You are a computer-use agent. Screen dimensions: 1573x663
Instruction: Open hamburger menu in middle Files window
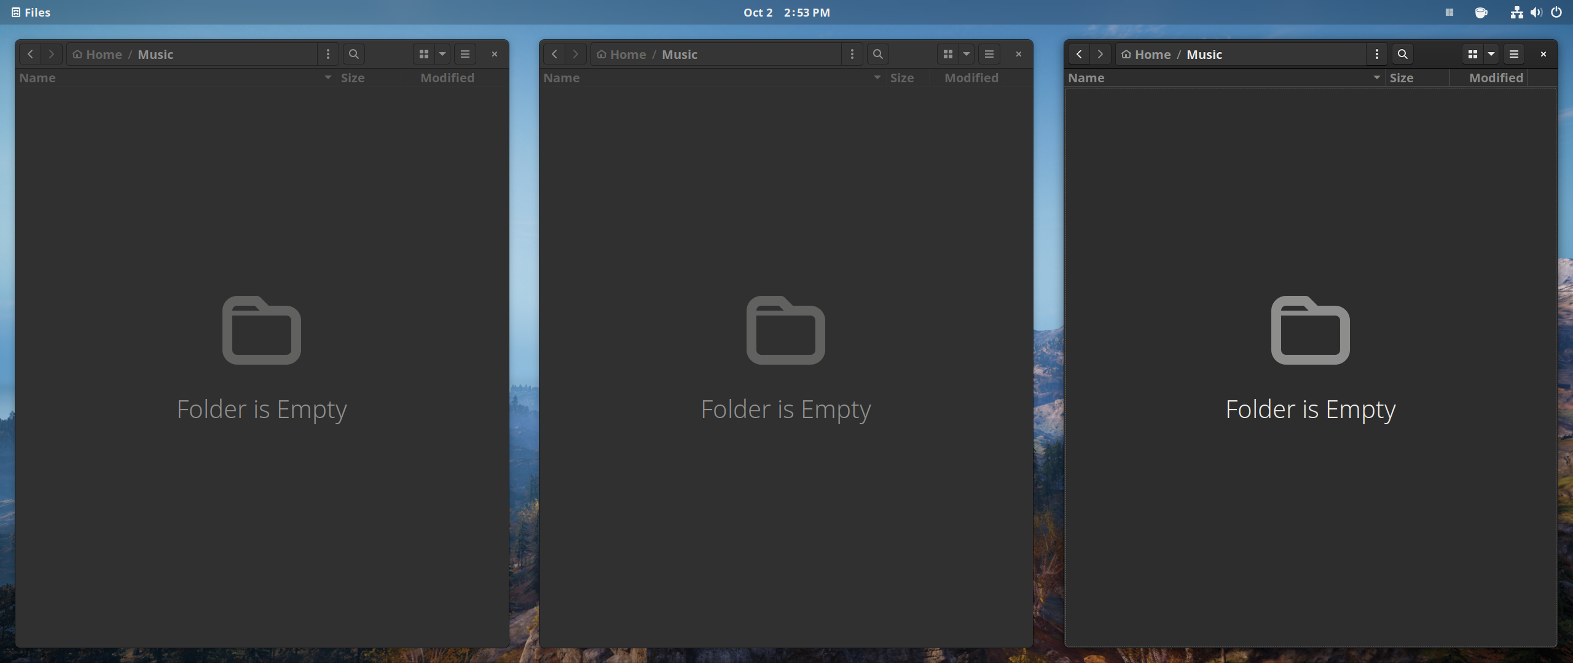coord(989,54)
